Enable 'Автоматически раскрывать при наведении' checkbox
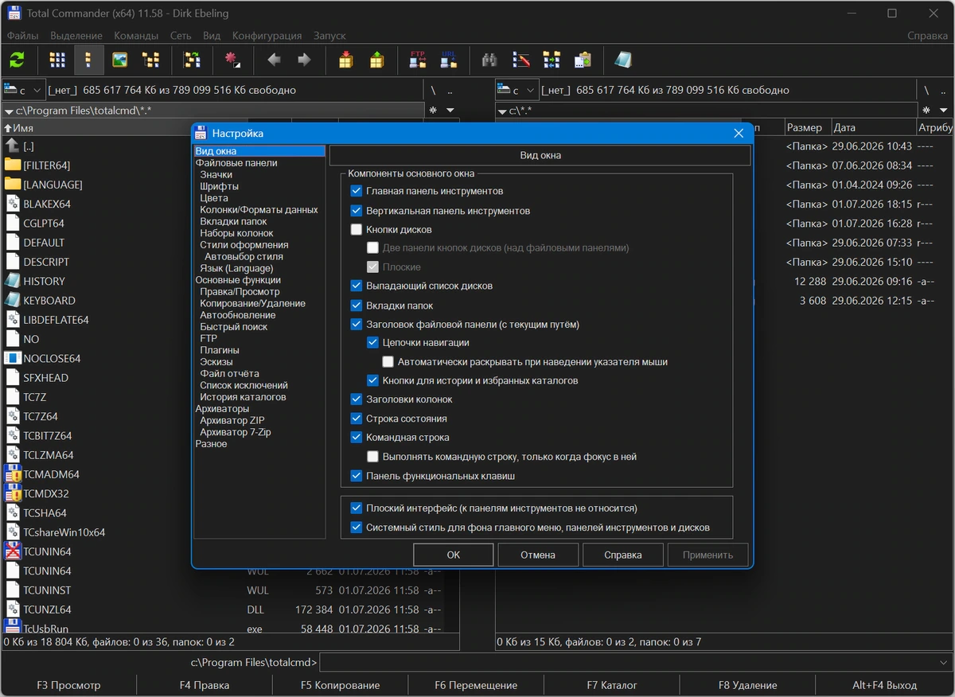955x697 pixels. (x=388, y=361)
